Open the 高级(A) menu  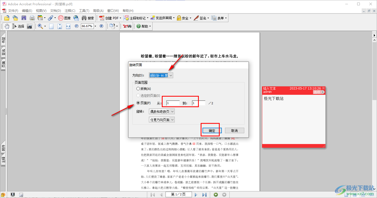pos(98,11)
